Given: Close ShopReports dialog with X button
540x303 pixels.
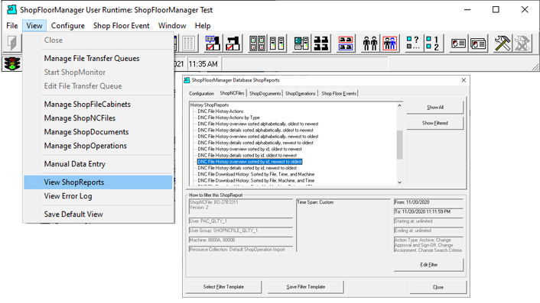Looking at the screenshot, I should click(464, 80).
